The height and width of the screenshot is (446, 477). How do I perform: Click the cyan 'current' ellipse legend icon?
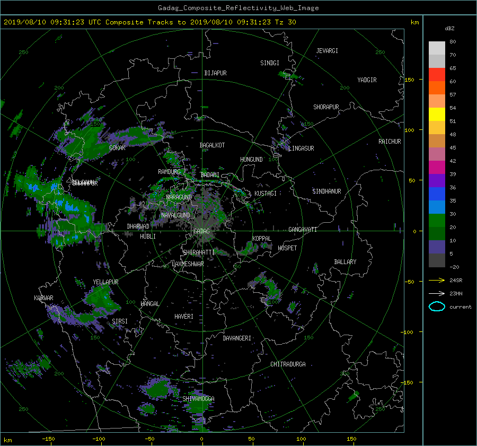click(437, 307)
